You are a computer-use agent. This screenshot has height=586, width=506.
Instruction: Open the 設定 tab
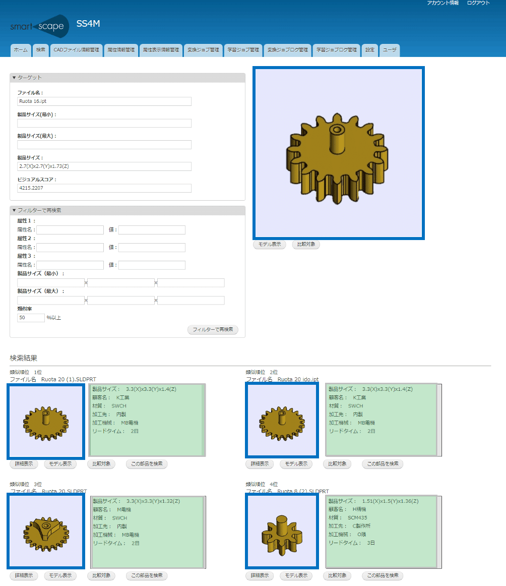point(369,50)
